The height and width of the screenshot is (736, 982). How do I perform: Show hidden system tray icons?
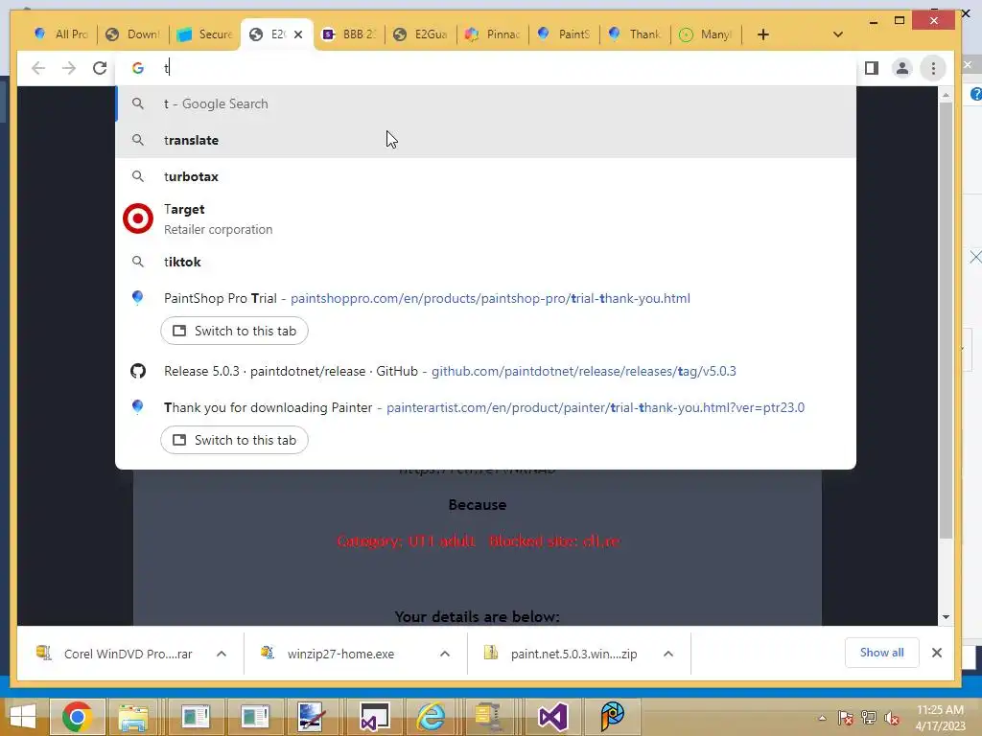click(822, 718)
